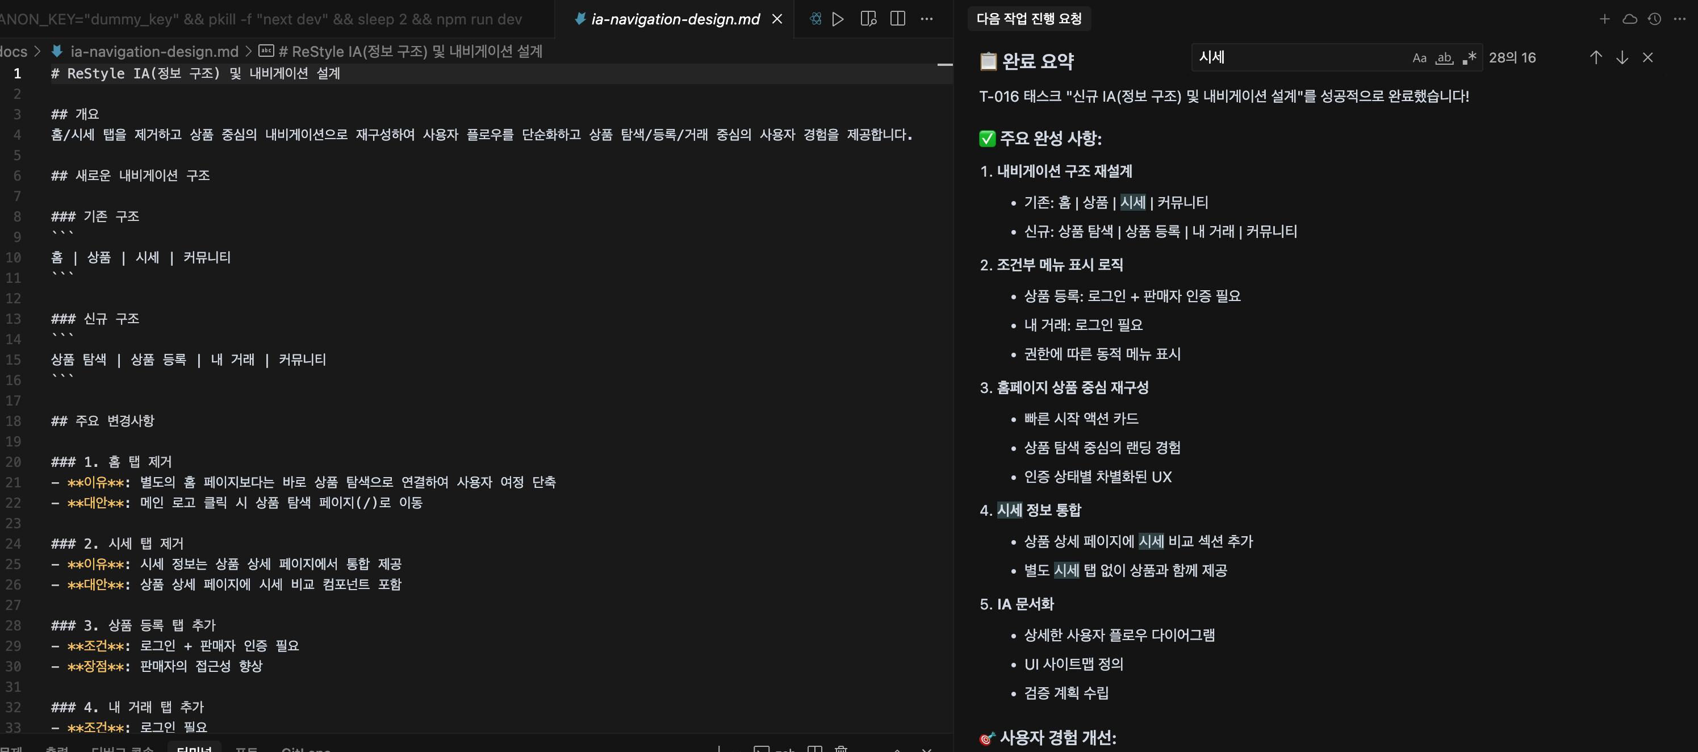Image resolution: width=1698 pixels, height=752 pixels.
Task: Click the ### 3. 상품 등록 탭 추가 line
Action: click(133, 625)
